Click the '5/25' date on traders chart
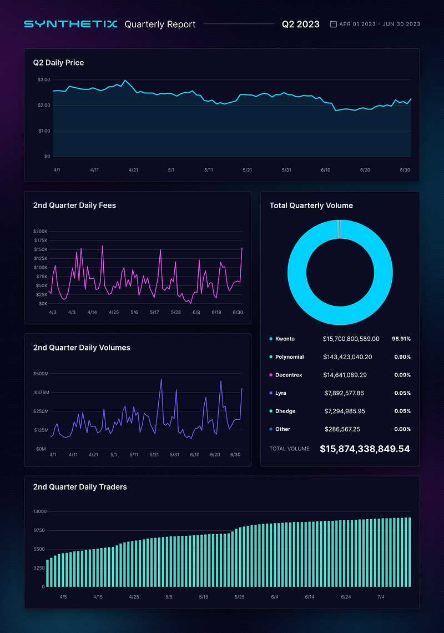 [240, 597]
